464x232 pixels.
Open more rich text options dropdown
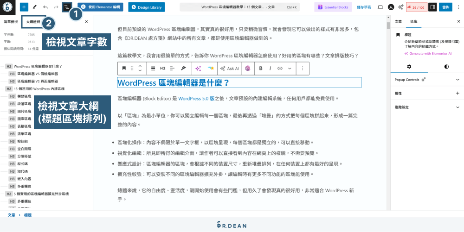tap(290, 68)
